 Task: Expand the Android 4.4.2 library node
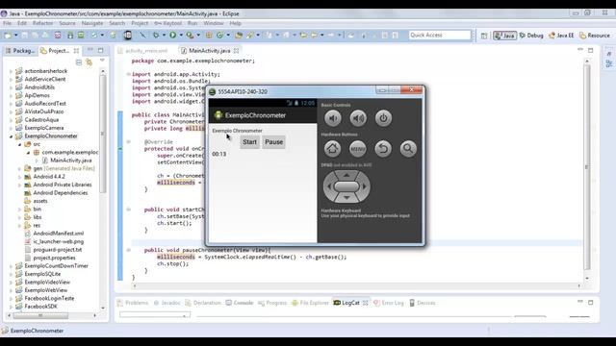click(x=19, y=177)
